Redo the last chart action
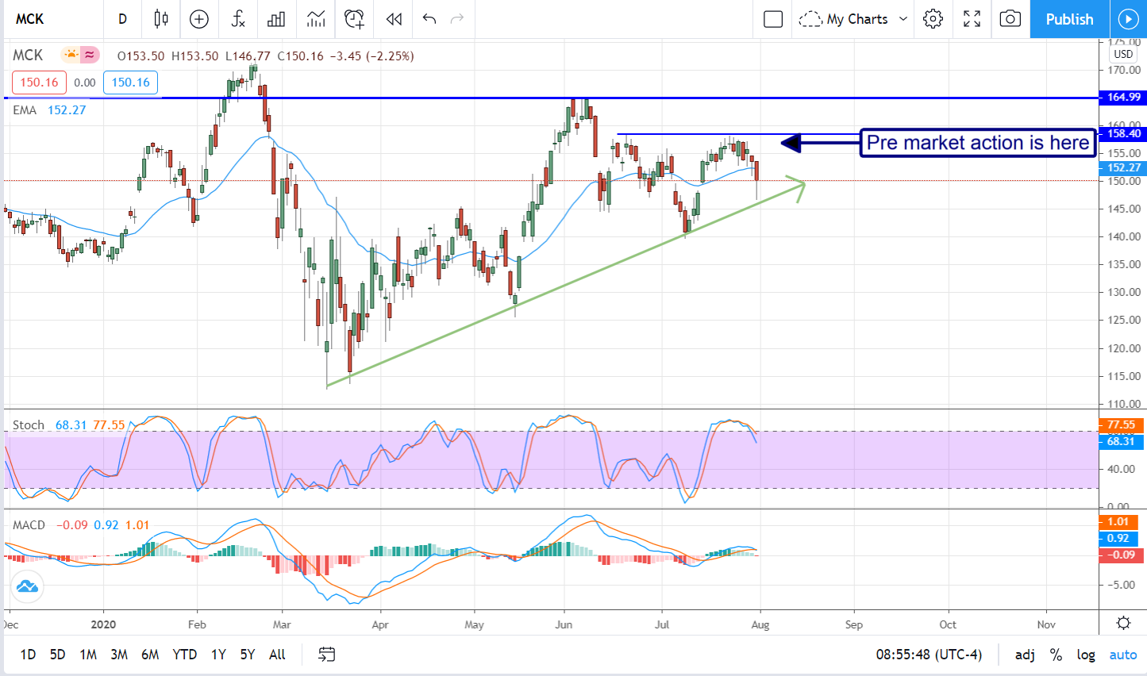1147x676 pixels. pos(457,19)
